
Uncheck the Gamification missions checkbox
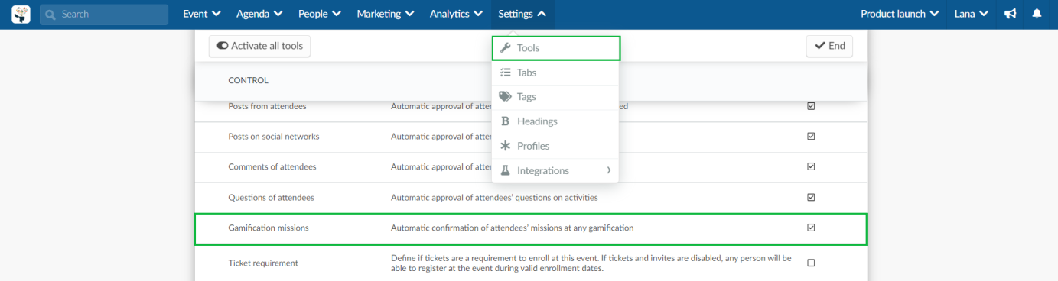811,228
